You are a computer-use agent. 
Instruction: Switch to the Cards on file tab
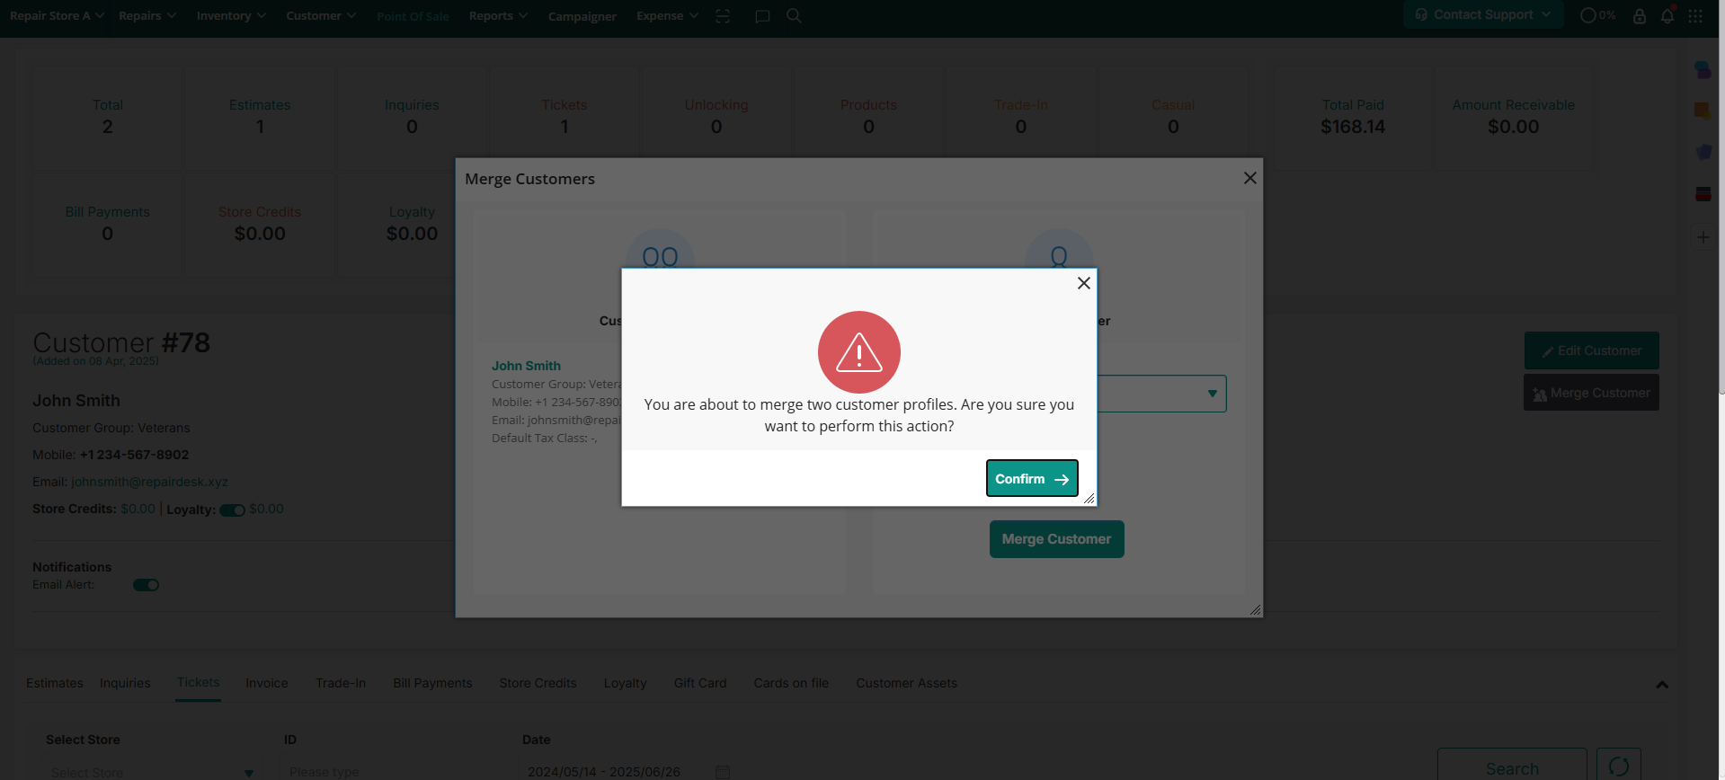(791, 683)
